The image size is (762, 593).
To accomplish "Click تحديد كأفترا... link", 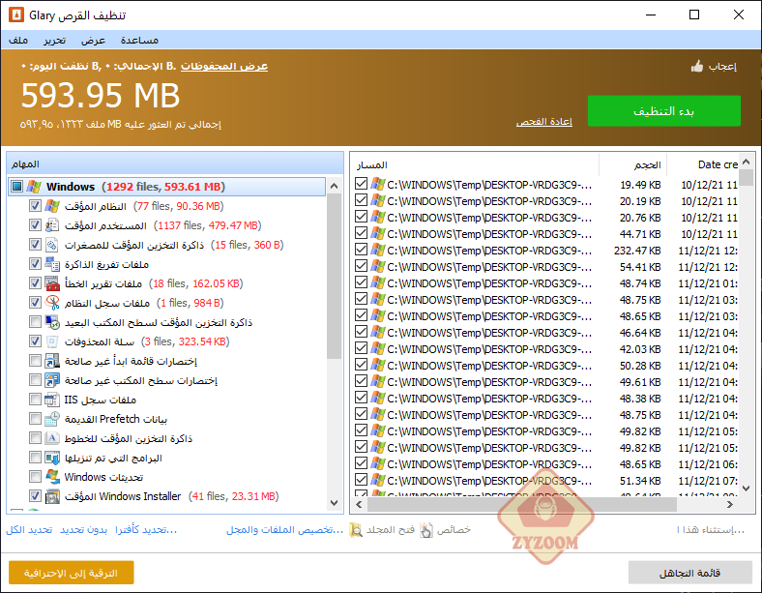I will [146, 530].
